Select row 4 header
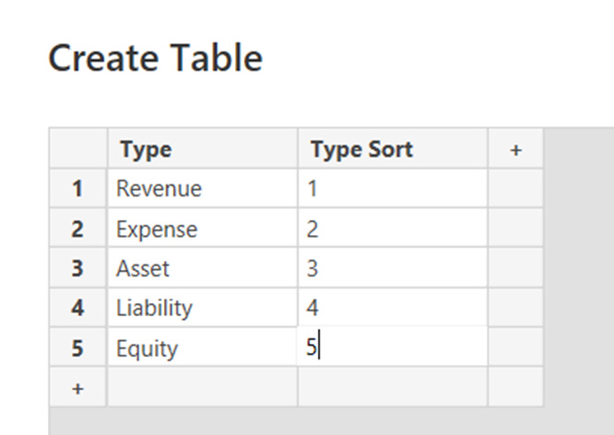 [77, 308]
